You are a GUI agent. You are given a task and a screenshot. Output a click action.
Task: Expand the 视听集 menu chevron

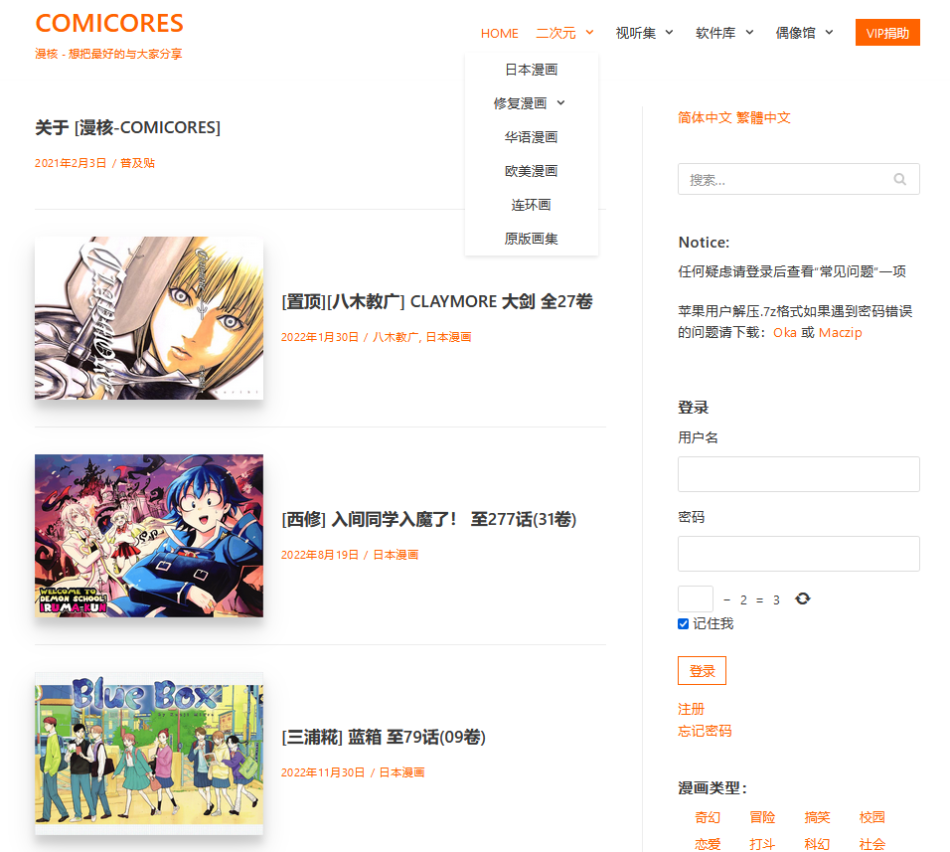point(670,32)
